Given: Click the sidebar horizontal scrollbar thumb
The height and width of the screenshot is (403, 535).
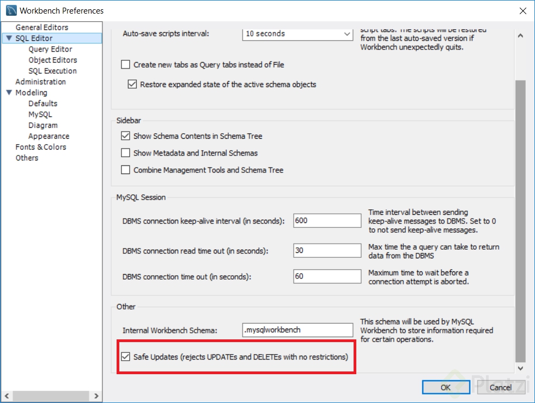Looking at the screenshot, I should 51,396.
